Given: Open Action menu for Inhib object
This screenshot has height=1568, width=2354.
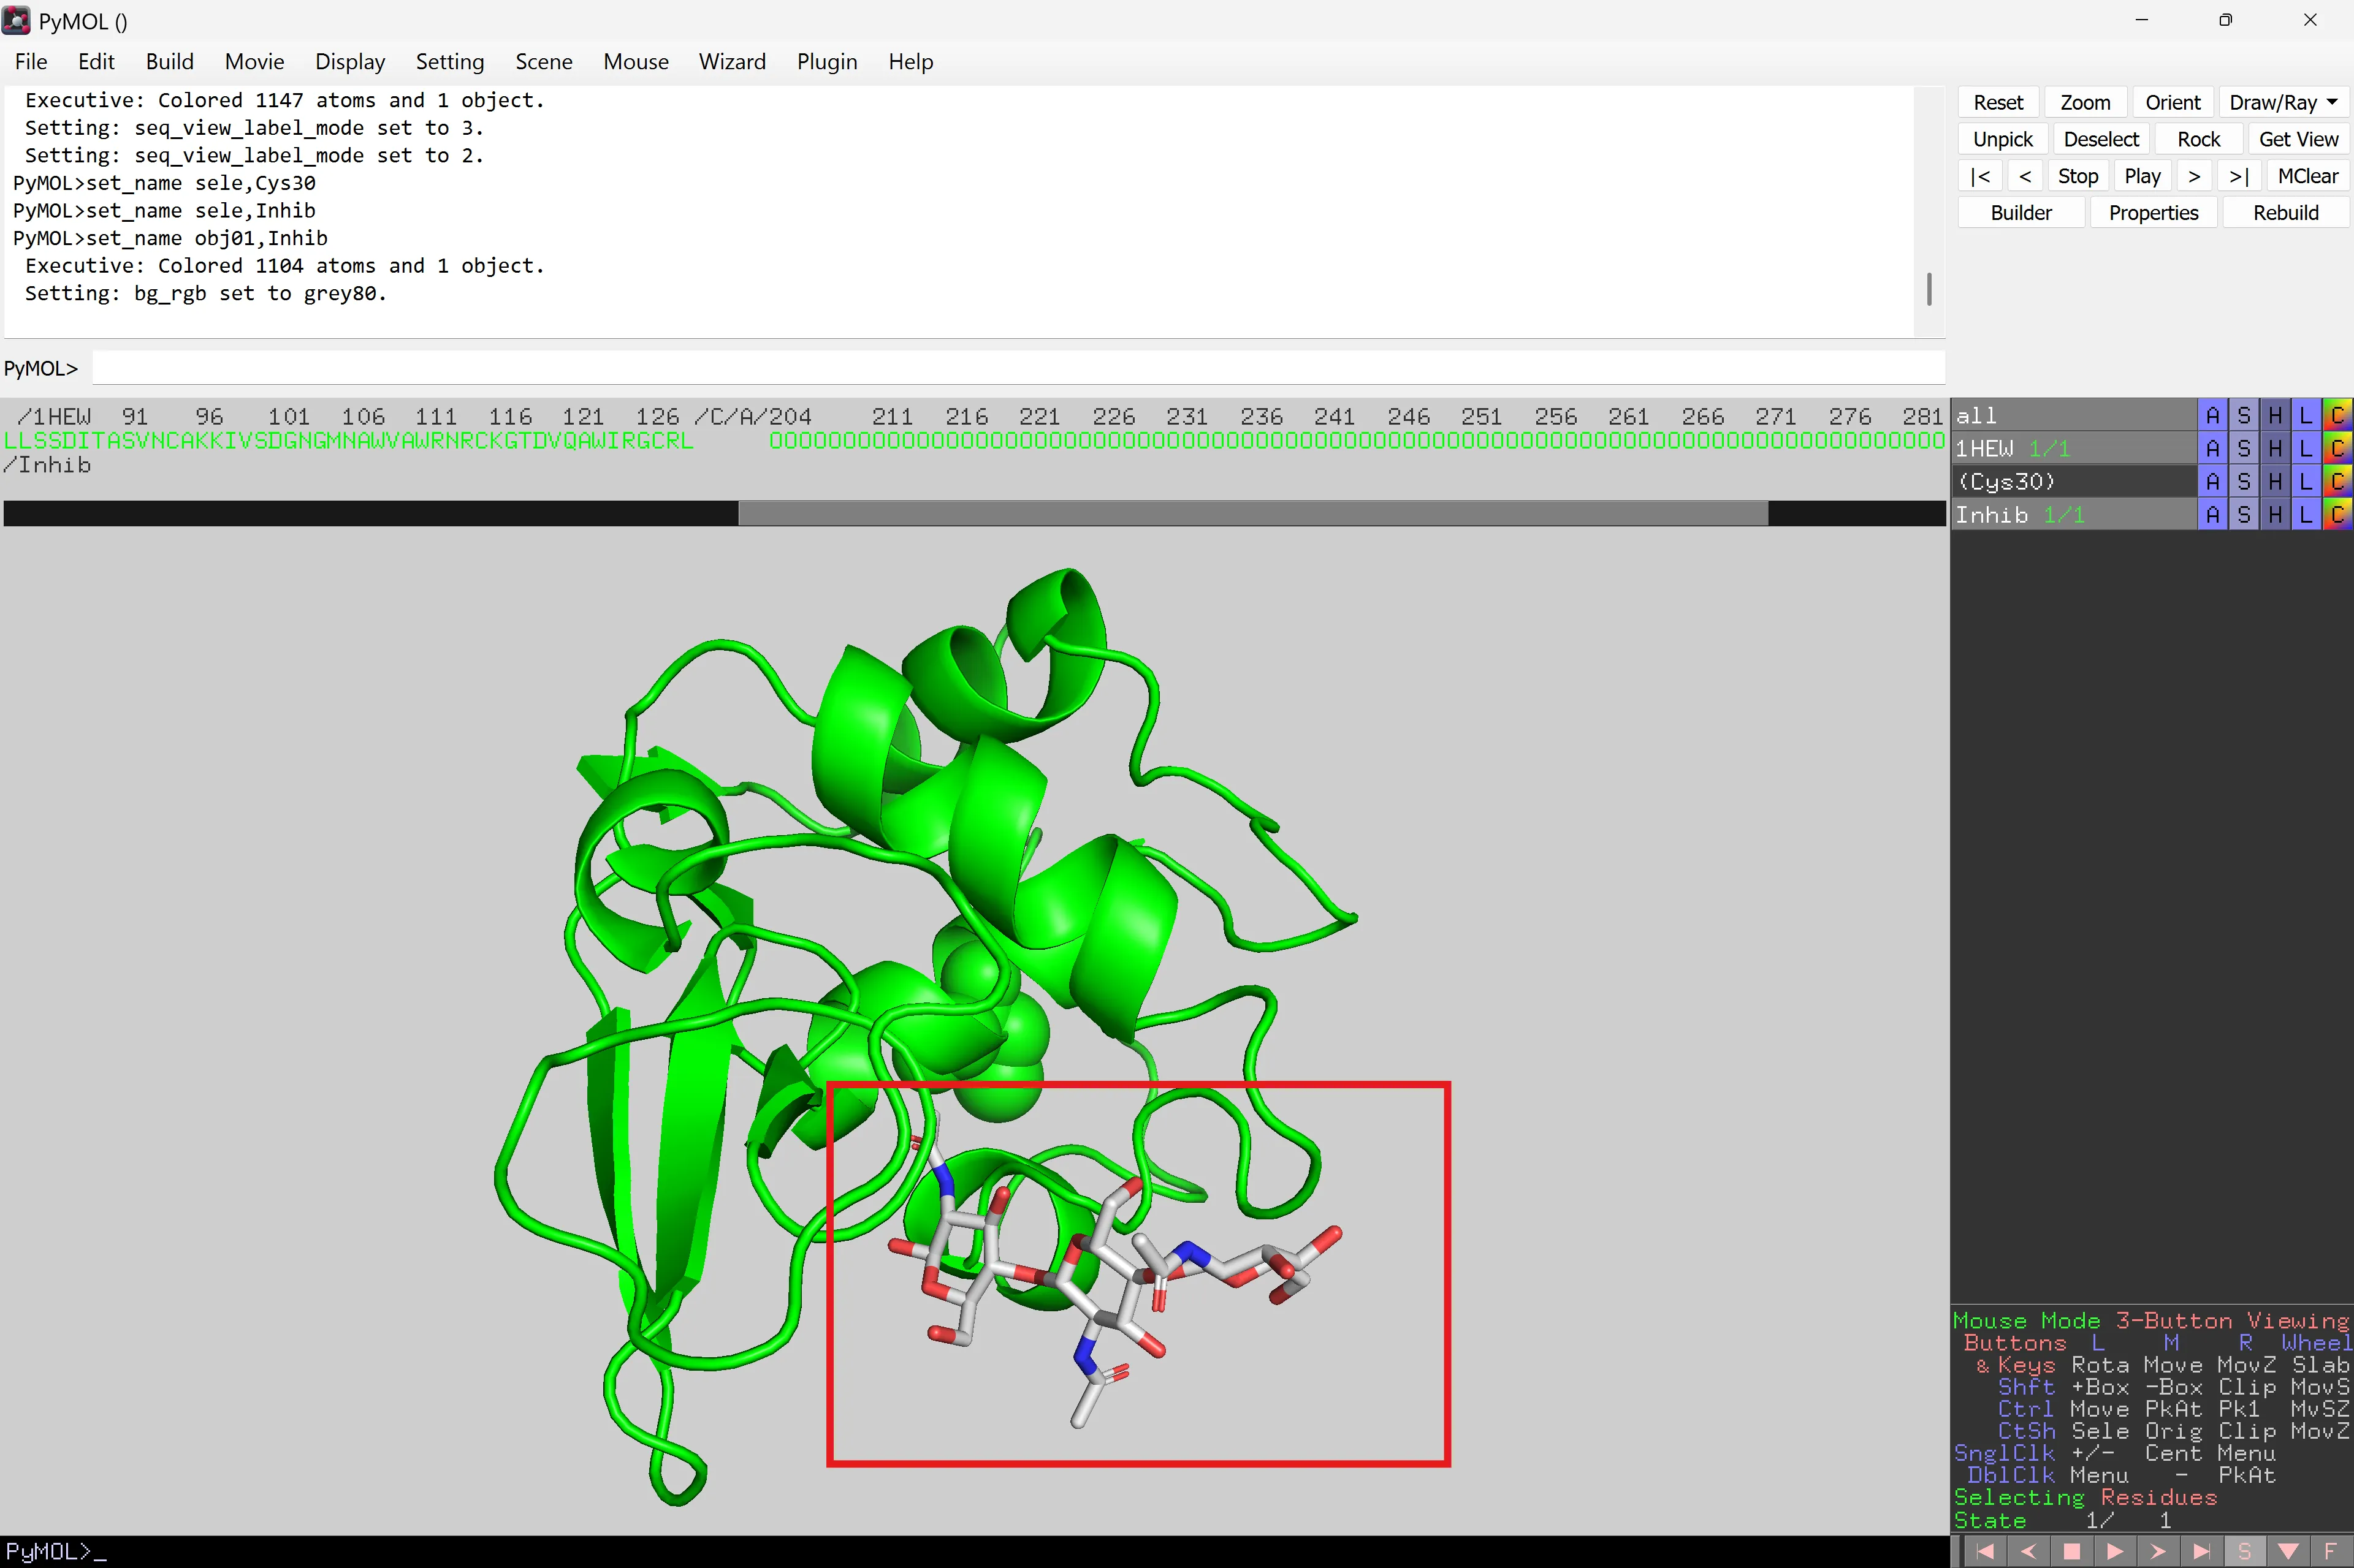Looking at the screenshot, I should (2212, 515).
